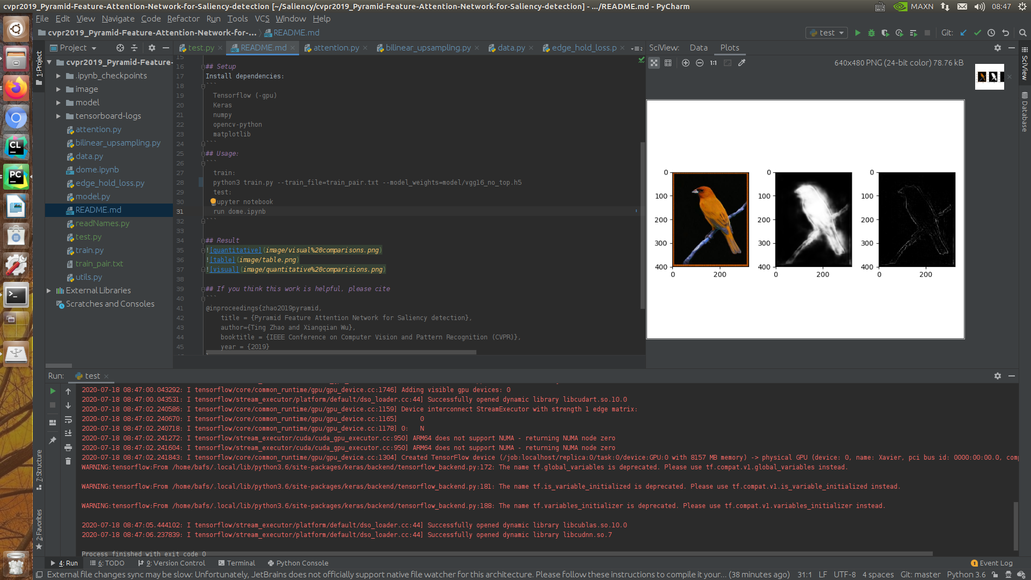The height and width of the screenshot is (580, 1031).
Task: Expand the model folder
Action: [x=59, y=102]
